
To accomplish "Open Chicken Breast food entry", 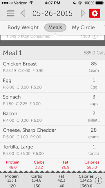I will tap(52, 68).
